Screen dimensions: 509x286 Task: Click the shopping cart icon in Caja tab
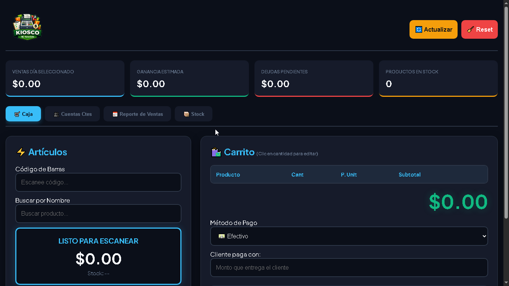[x=17, y=114]
